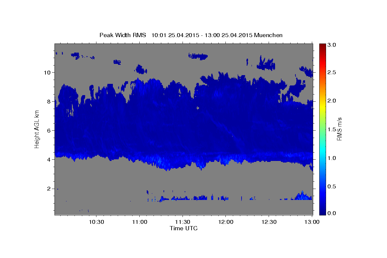This screenshot has width=387, height=258.
Task: Click the 2.5 colorbar value
Action: 332,72
